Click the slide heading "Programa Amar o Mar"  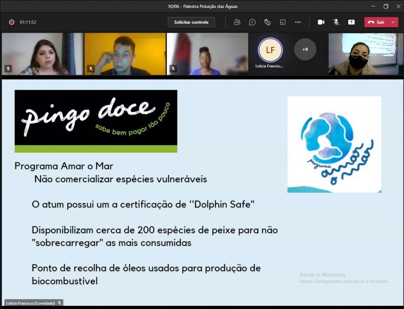(64, 166)
